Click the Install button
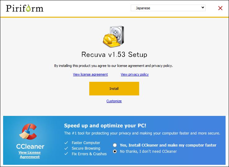 pyautogui.click(x=114, y=89)
